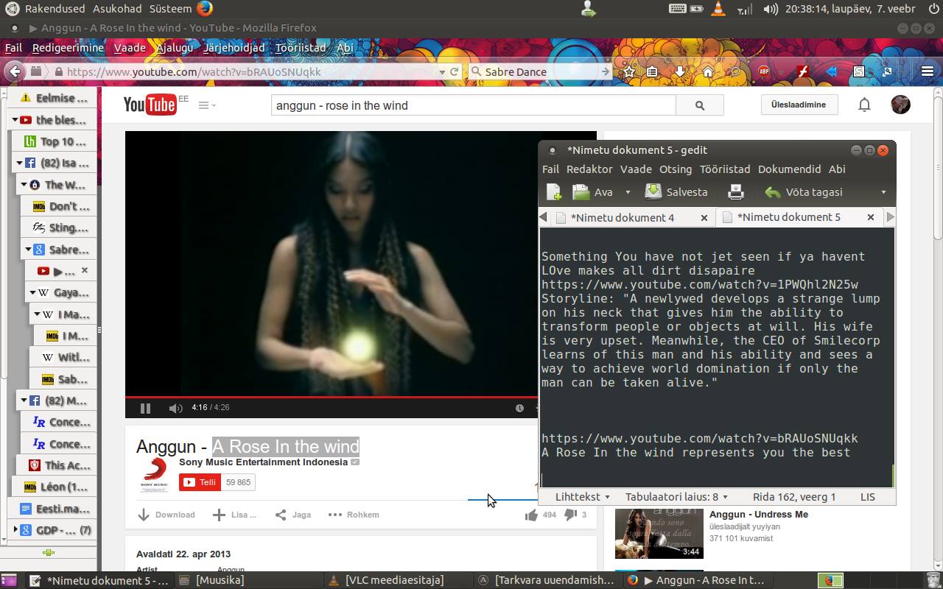
Task: Close the Nimetu dokument 4 tab
Action: tap(704, 218)
